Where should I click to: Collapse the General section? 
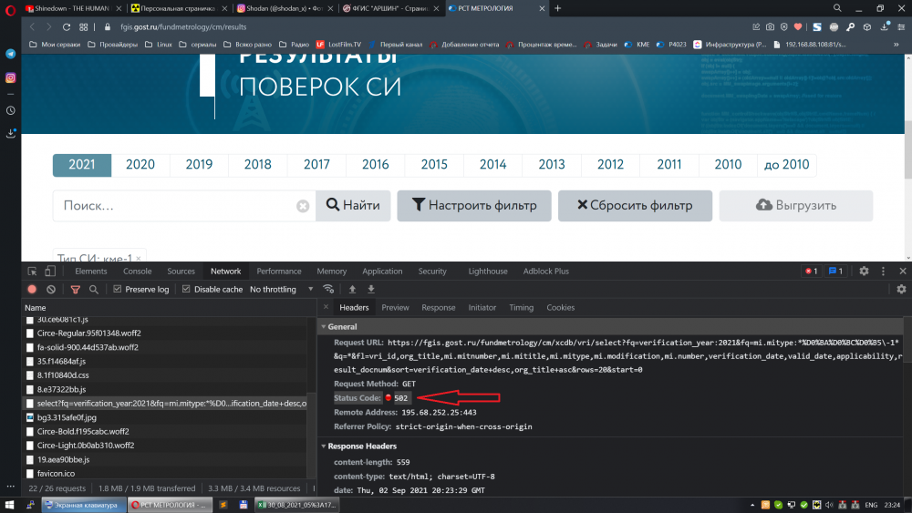click(324, 327)
